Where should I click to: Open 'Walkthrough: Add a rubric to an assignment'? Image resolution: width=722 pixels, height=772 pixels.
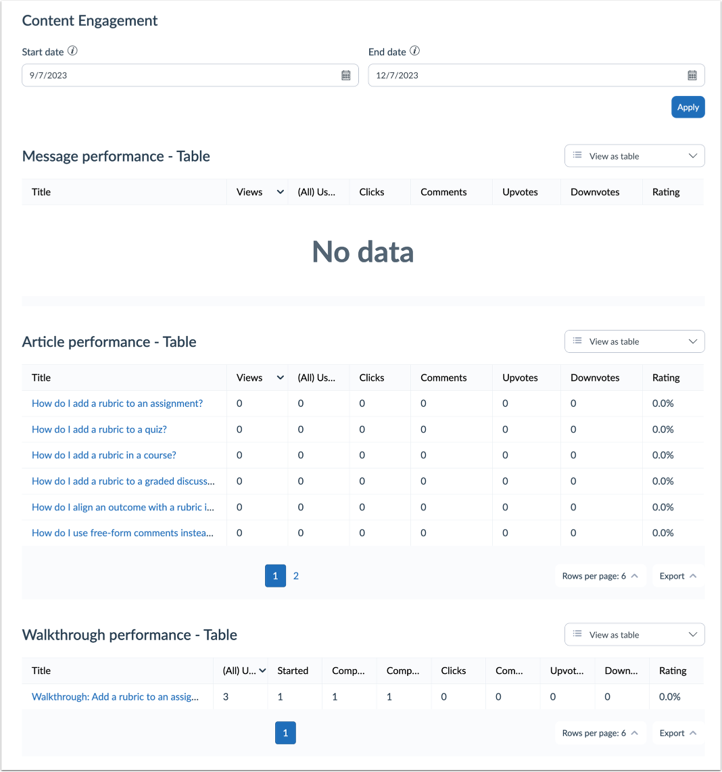[x=116, y=696]
